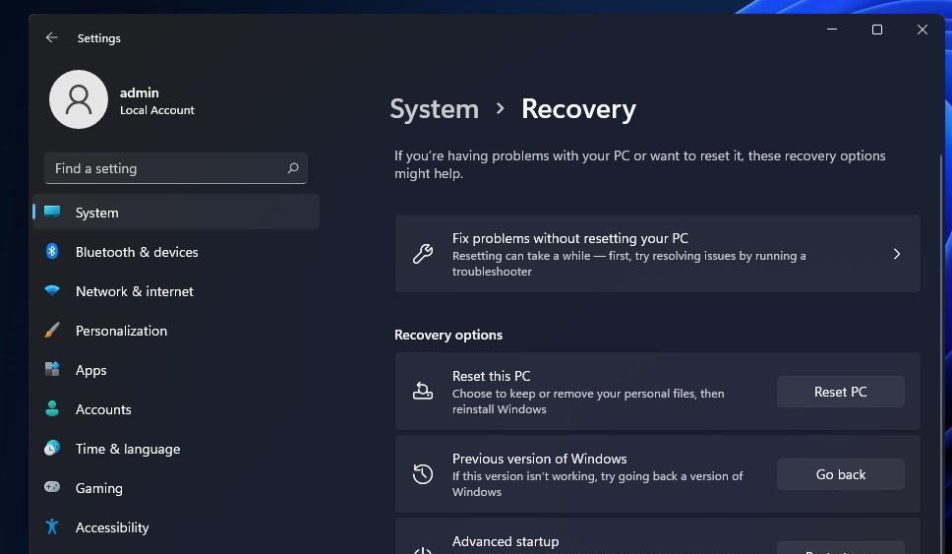
Task: Click the Time & language clock icon
Action: pyautogui.click(x=52, y=449)
